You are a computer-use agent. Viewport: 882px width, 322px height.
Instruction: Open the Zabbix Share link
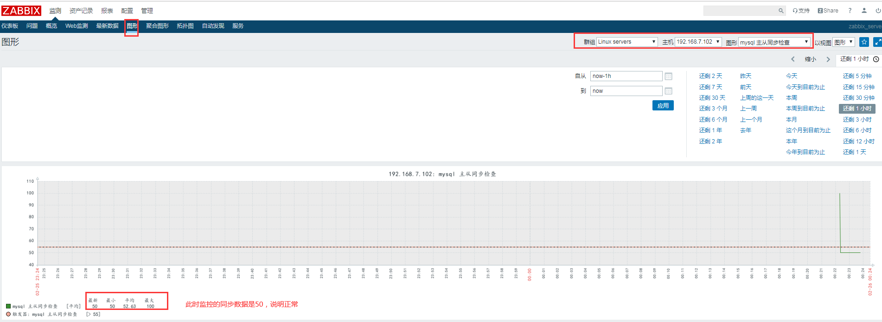click(828, 11)
